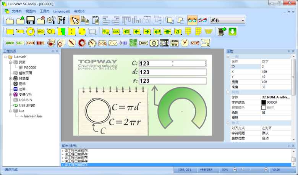This screenshot has width=298, height=175.
Task: Add enter key touch element
Action: pos(157,32)
